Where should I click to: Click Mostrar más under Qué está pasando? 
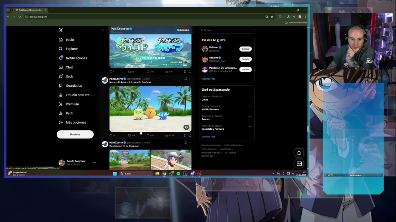point(209,137)
